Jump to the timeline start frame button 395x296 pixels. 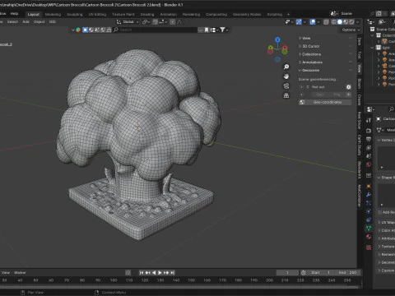142,272
